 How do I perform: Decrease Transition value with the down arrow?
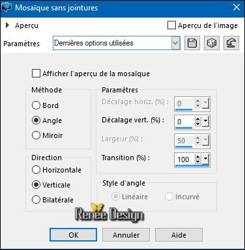(197, 161)
